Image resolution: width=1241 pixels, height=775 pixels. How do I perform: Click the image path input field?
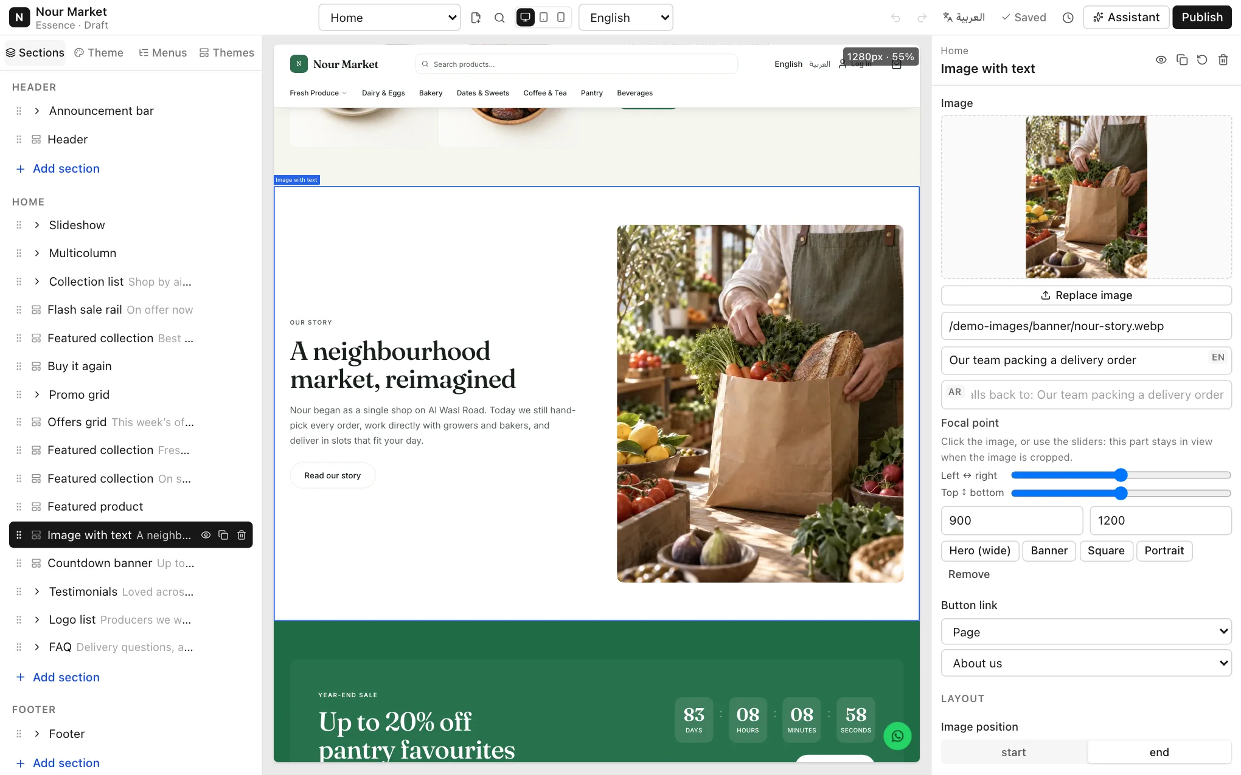pos(1086,326)
